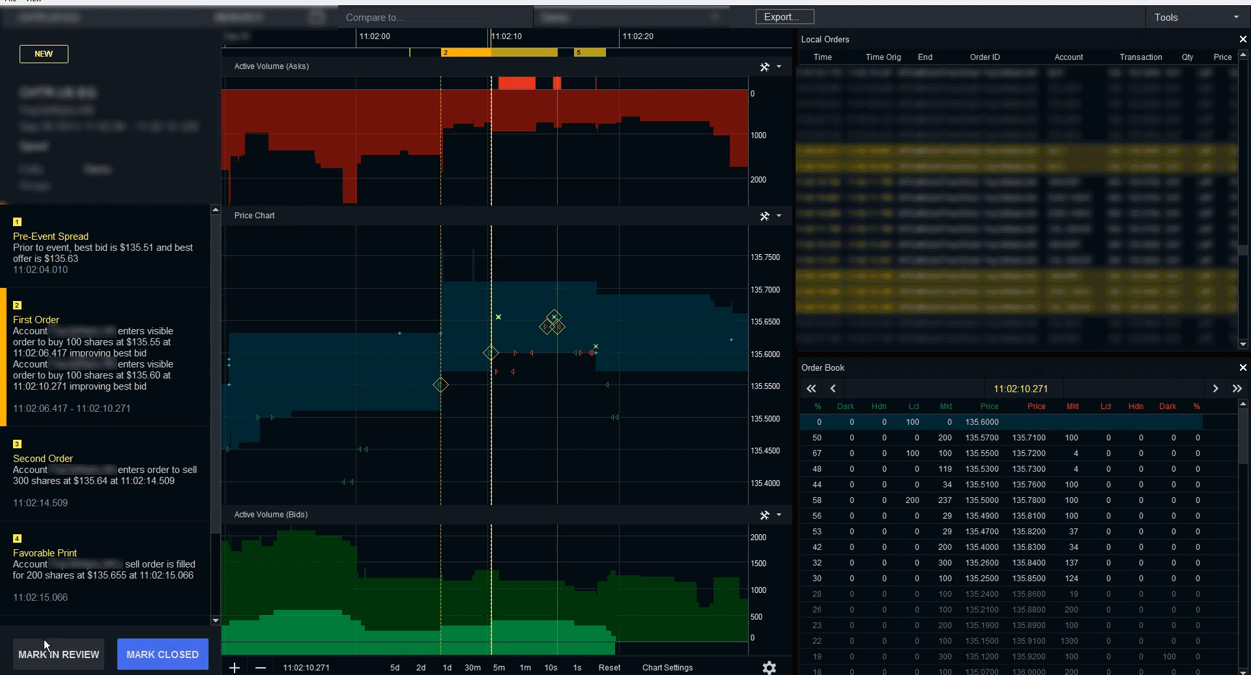Set chart range to 10s
The height and width of the screenshot is (675, 1251).
[x=551, y=668]
